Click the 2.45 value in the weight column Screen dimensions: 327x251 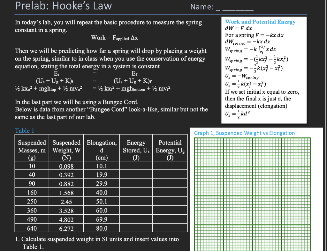[x=66, y=202]
